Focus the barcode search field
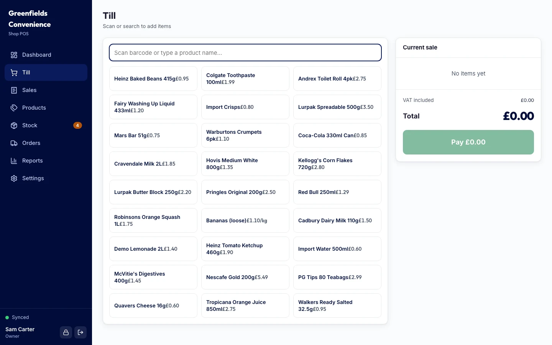552x345 pixels. (245, 53)
